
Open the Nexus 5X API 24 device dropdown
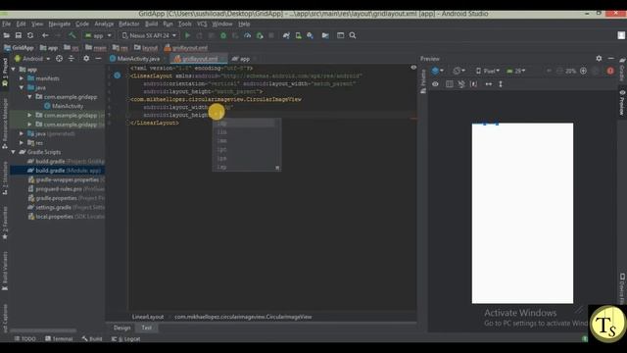(149, 35)
